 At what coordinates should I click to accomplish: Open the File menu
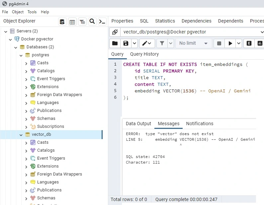click(x=5, y=12)
